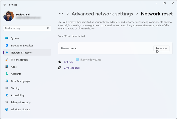Open the System settings icon
Screen dimensions: 177x119
coord(7,38)
